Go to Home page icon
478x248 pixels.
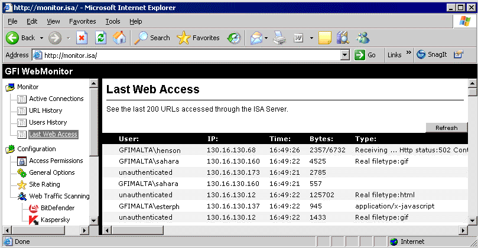coord(119,38)
